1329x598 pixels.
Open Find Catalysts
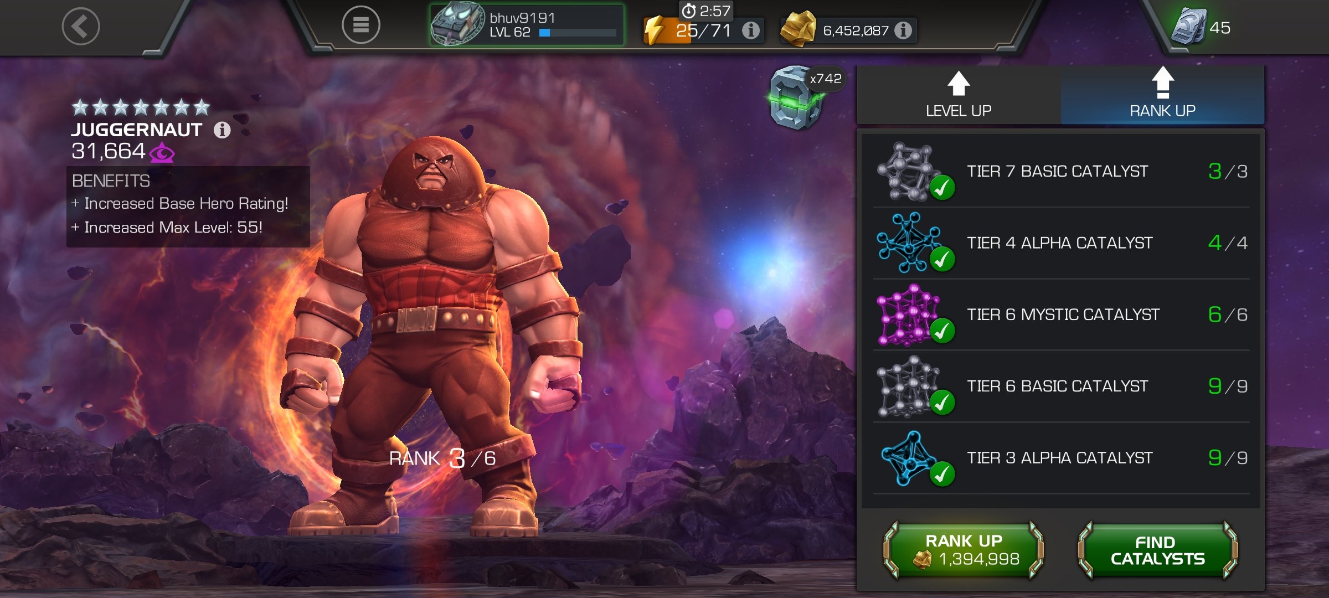coord(1157,550)
